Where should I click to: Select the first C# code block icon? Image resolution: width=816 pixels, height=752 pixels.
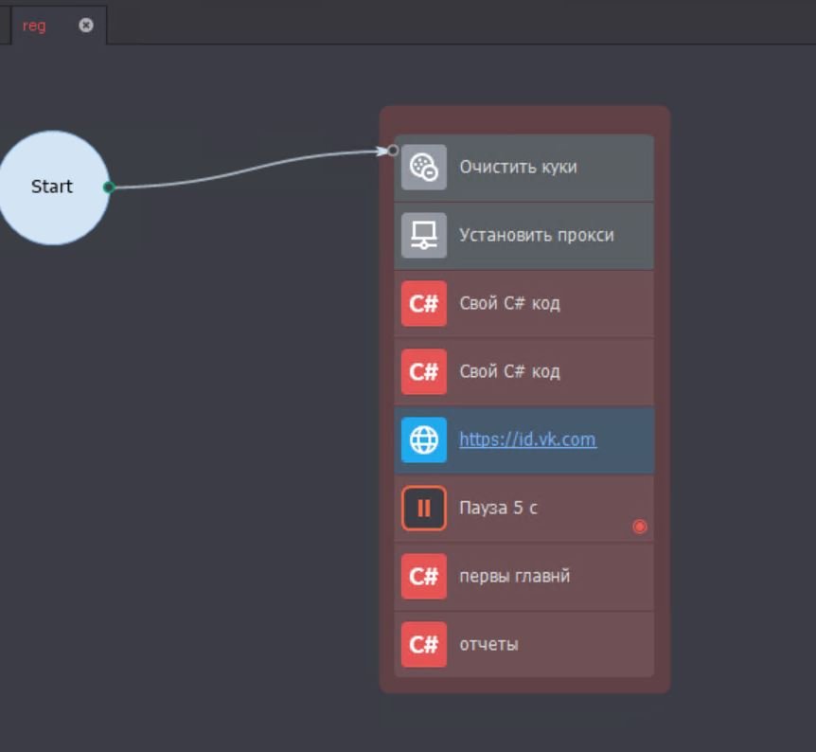point(423,304)
